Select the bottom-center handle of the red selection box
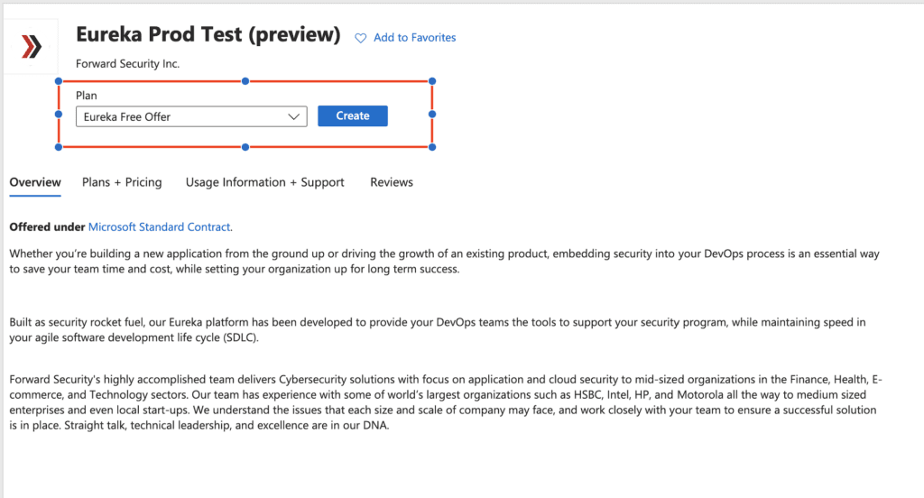Viewport: 924px width, 498px height. point(245,147)
